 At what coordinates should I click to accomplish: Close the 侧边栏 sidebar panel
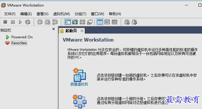[54, 29]
